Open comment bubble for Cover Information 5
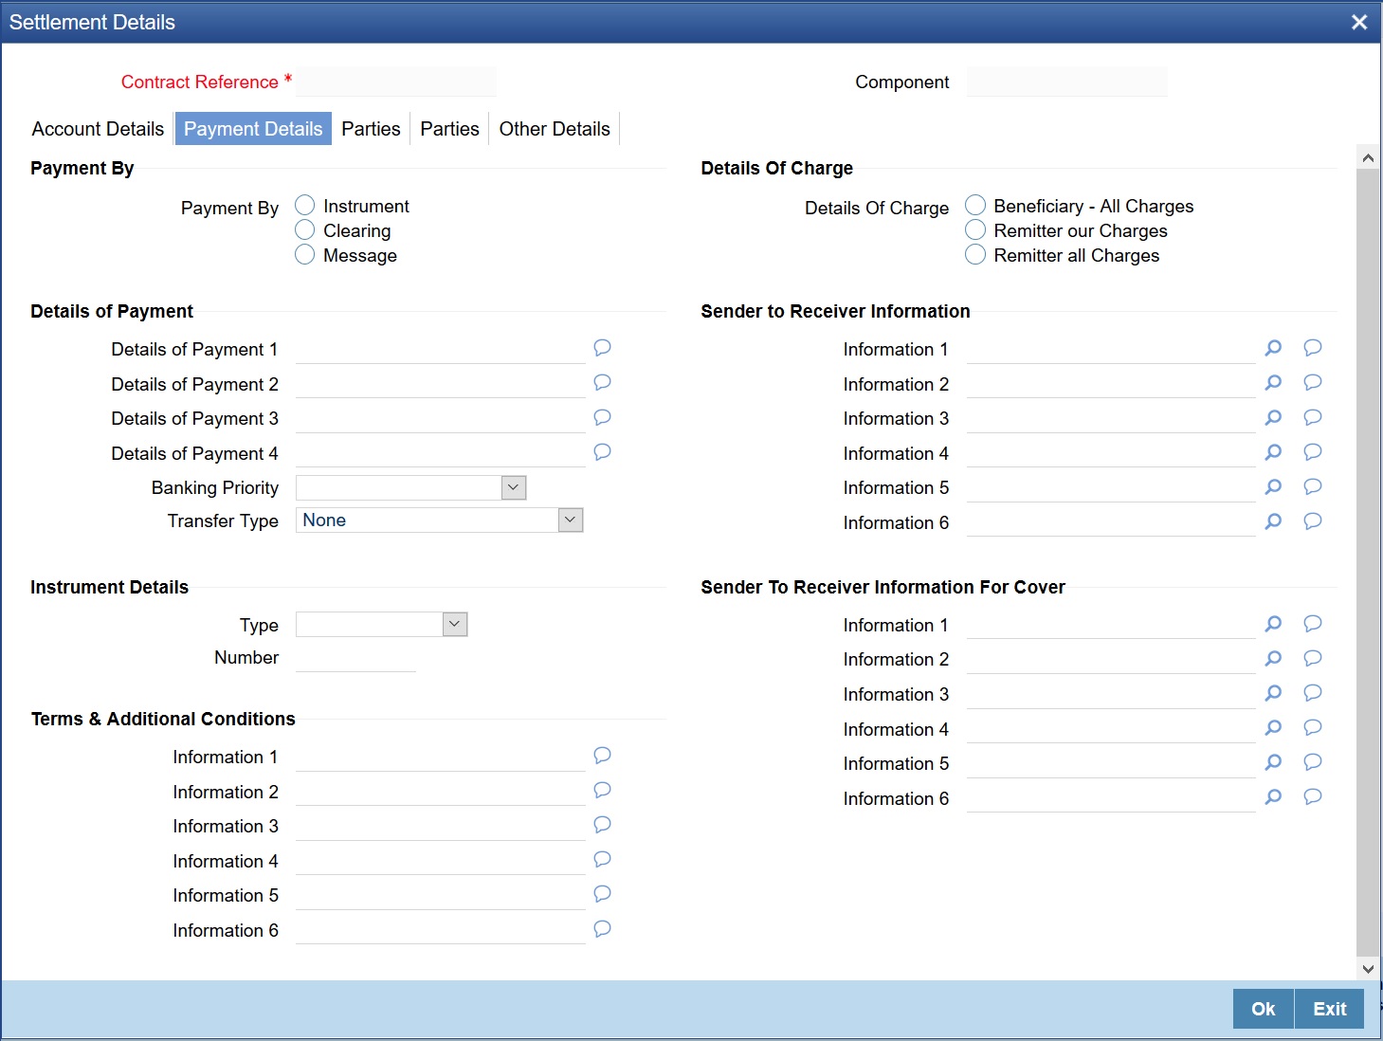1383x1041 pixels. coord(1312,762)
